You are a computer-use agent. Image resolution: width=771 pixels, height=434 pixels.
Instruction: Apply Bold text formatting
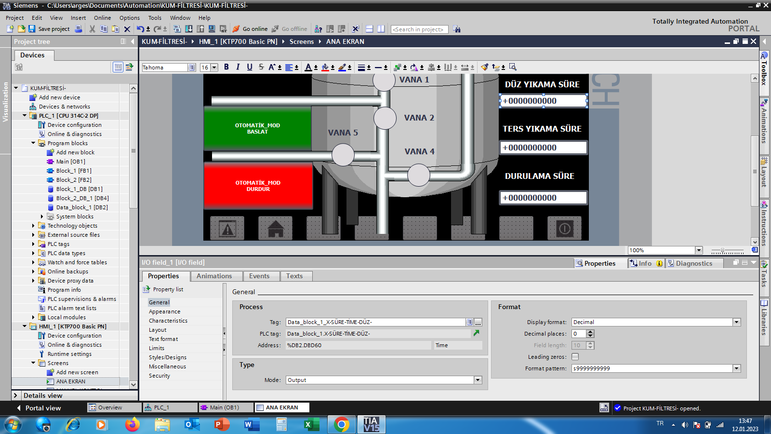[226, 67]
